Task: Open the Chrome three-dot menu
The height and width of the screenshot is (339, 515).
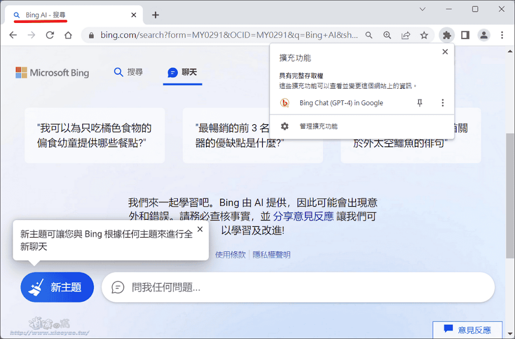Action: tap(502, 35)
